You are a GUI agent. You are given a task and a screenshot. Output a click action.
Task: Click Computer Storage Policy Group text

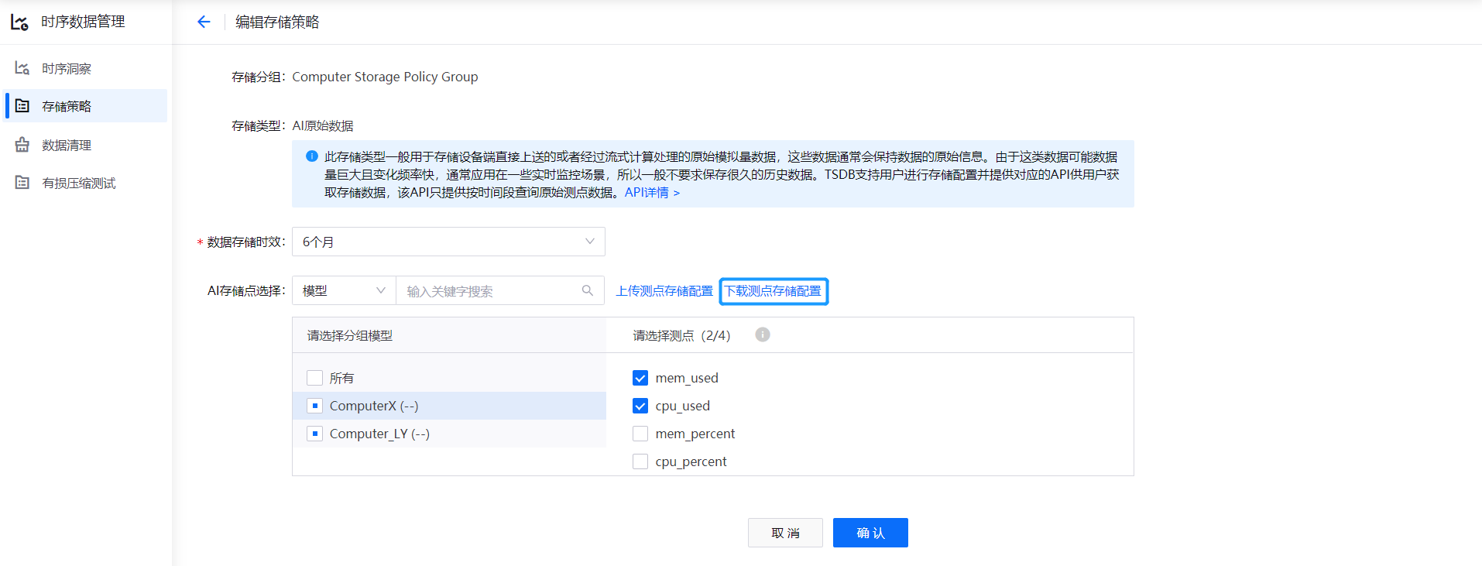click(x=385, y=77)
